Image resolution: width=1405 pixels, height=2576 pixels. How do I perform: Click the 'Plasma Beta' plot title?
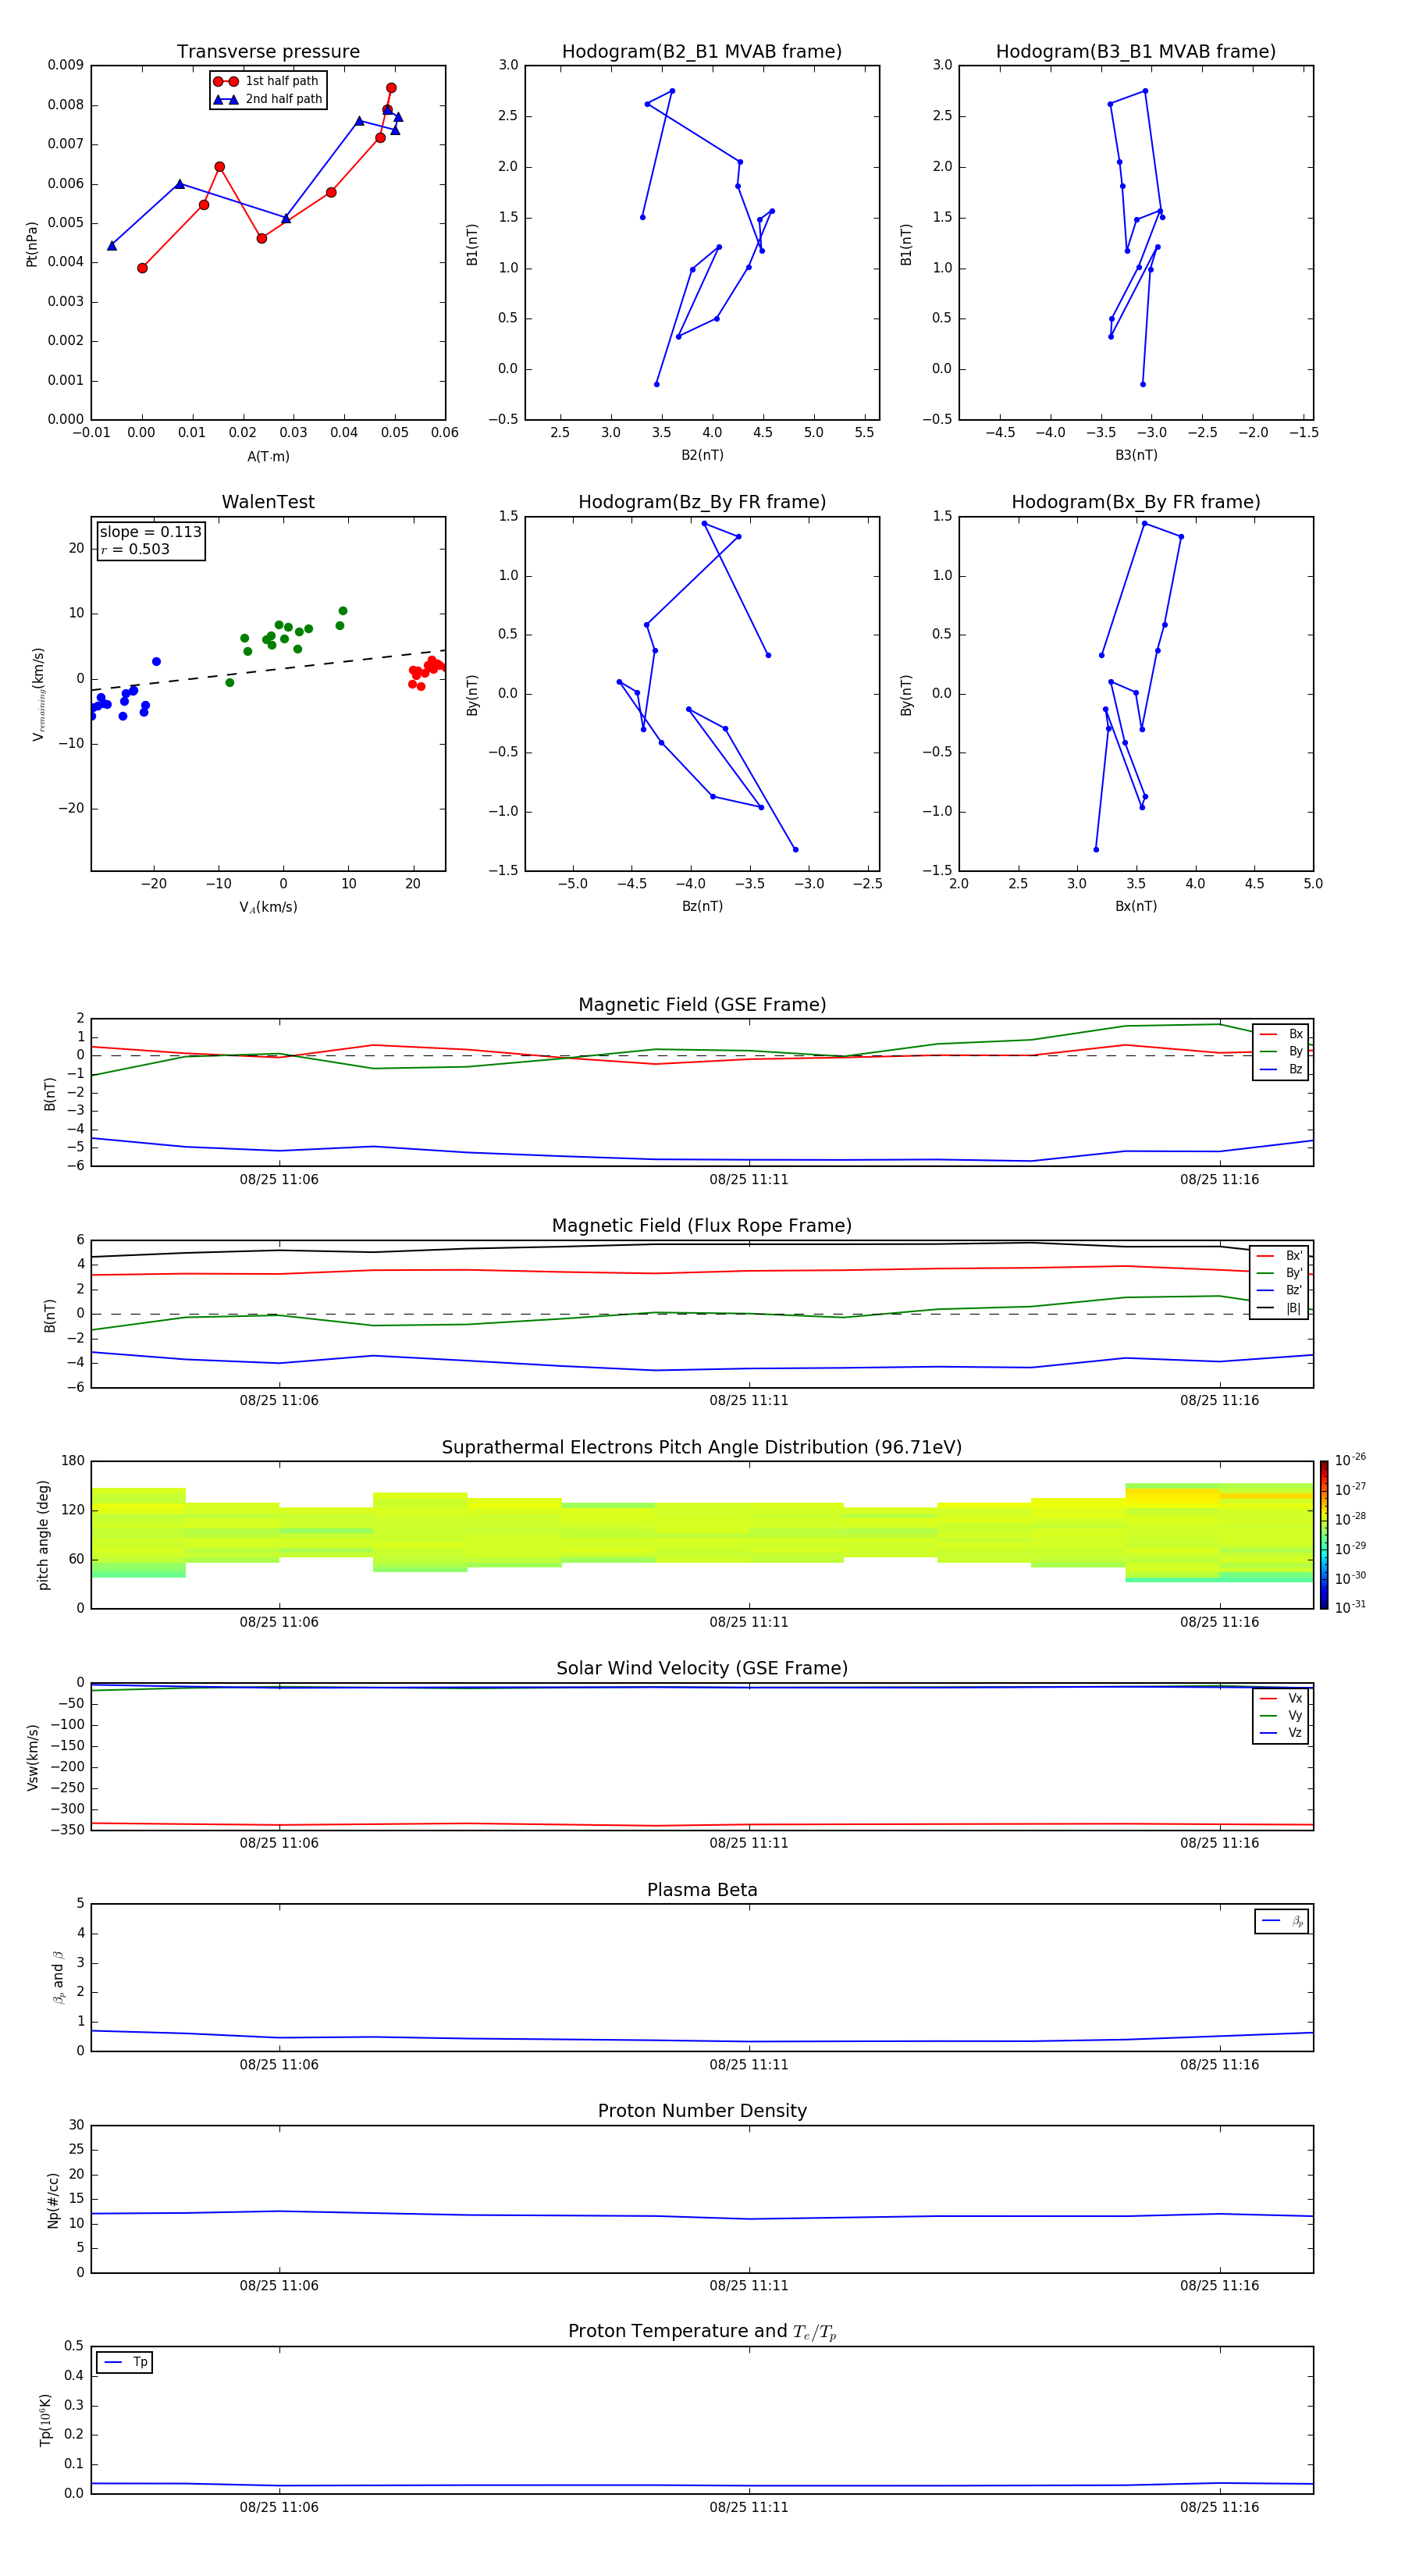coord(702,1890)
